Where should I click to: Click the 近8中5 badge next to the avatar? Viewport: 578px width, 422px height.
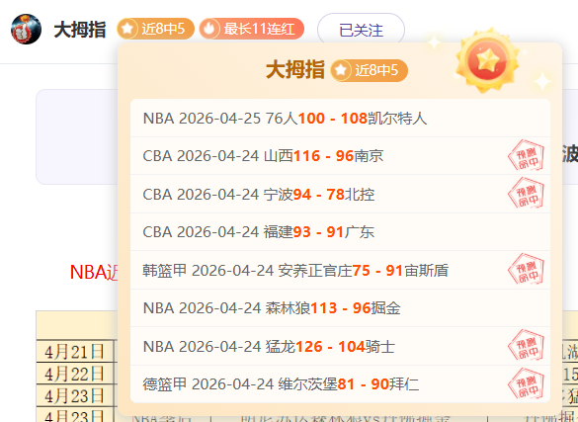tap(155, 29)
